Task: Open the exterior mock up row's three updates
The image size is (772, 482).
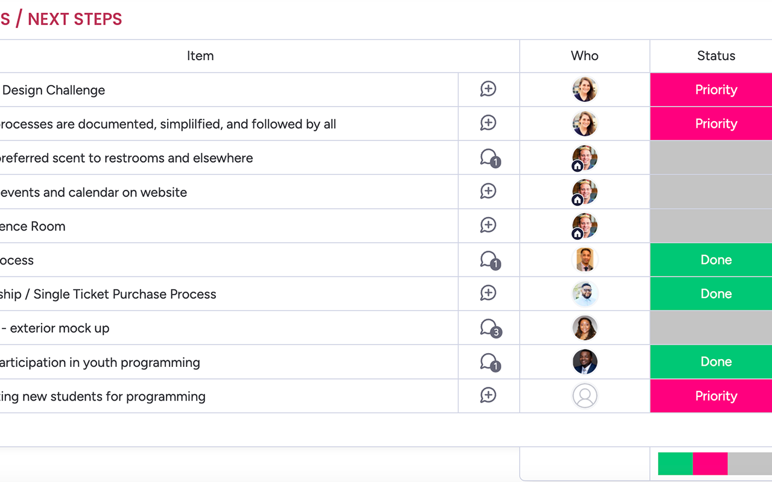Action: pos(490,328)
